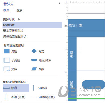Choose the 开始/结束 terminator shape
This screenshot has width=107, height=103.
point(41,60)
